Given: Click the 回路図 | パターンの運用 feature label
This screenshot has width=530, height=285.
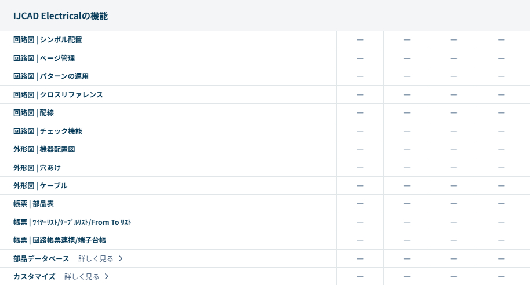Looking at the screenshot, I should 51,76.
